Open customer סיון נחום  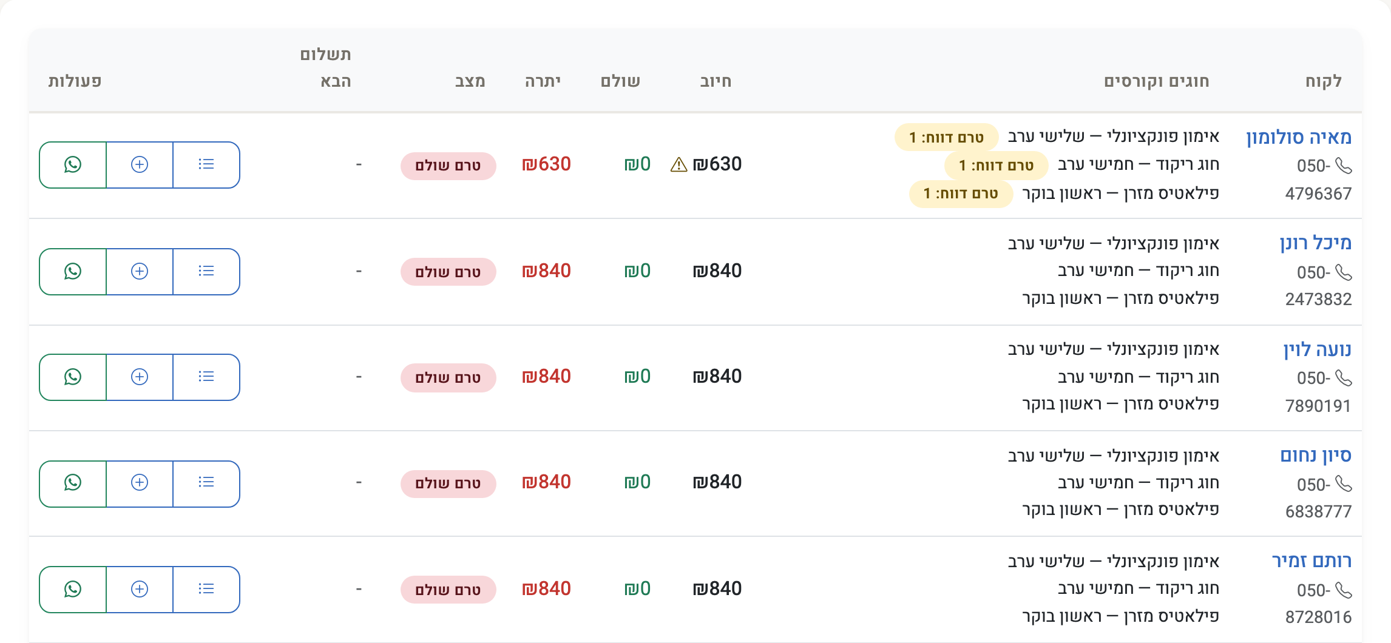pos(1316,456)
